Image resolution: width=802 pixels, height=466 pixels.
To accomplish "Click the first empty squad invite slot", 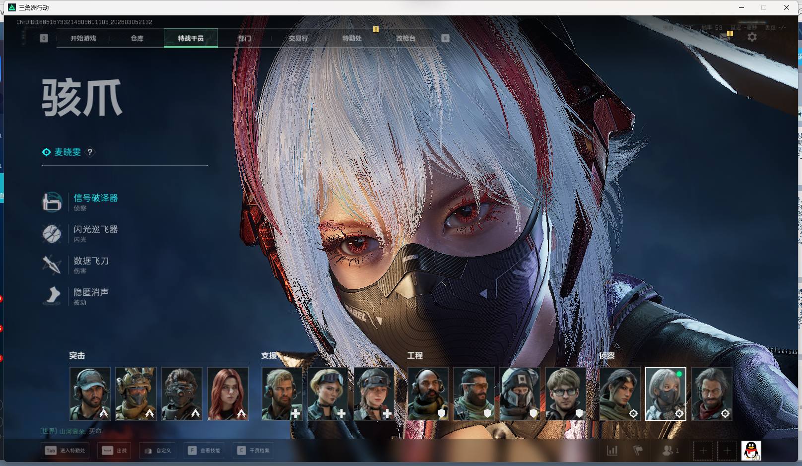I will click(x=703, y=451).
